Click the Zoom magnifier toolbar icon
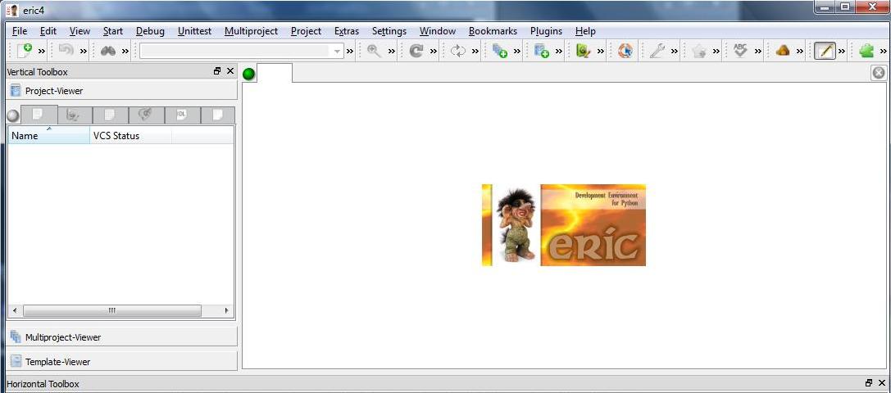Screen dimensions: 891x393 (x=374, y=51)
